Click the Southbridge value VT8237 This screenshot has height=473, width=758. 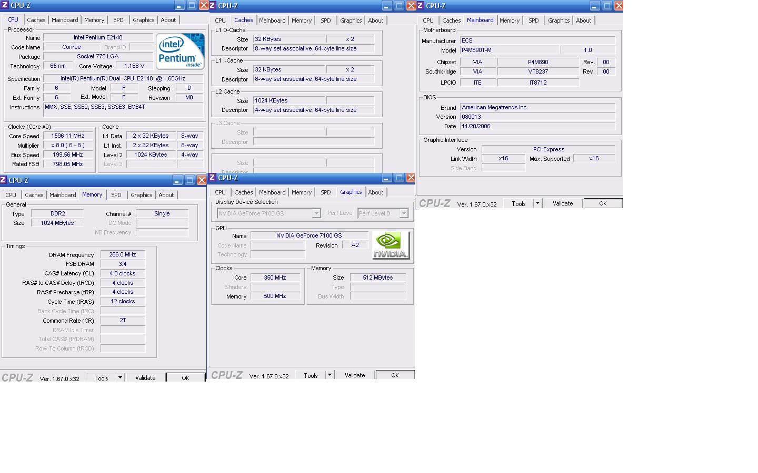pyautogui.click(x=538, y=71)
